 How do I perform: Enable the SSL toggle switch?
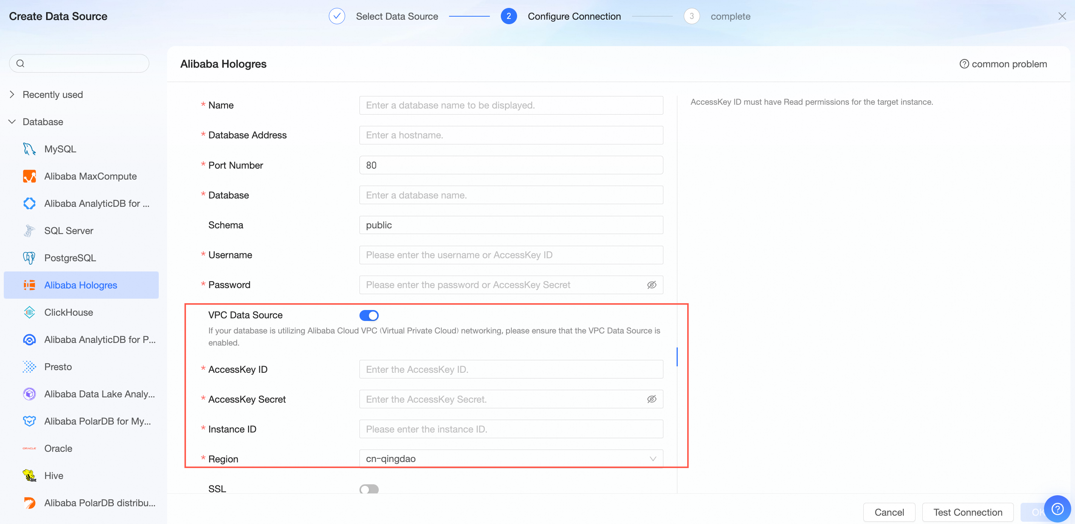[369, 489]
